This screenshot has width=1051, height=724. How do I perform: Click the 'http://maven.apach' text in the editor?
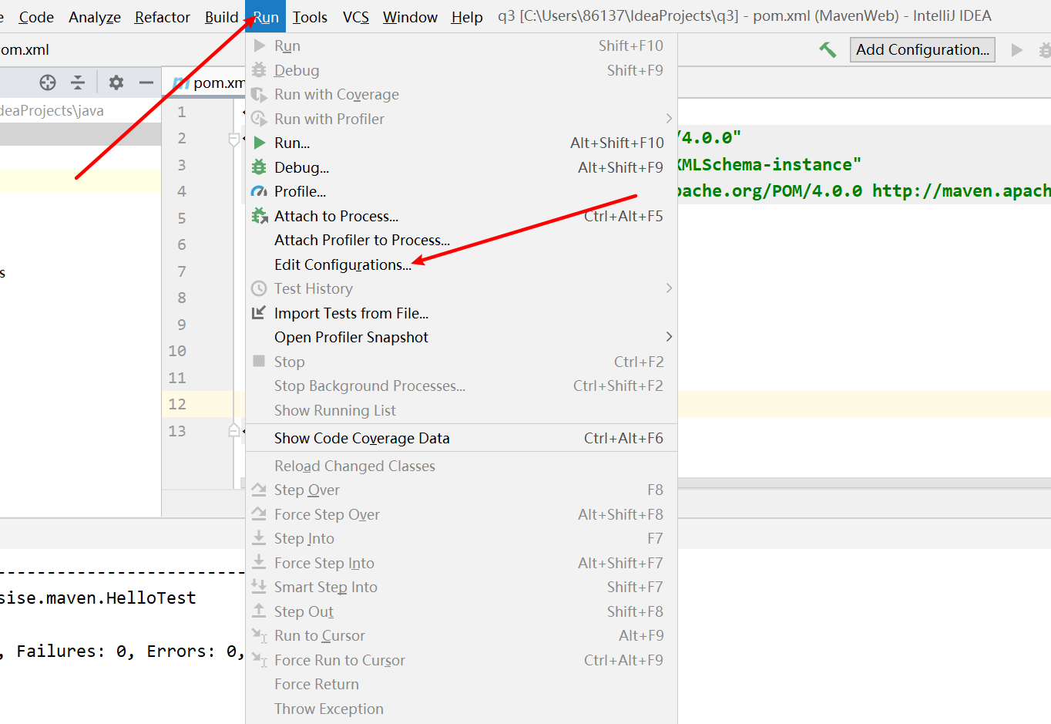pos(961,190)
